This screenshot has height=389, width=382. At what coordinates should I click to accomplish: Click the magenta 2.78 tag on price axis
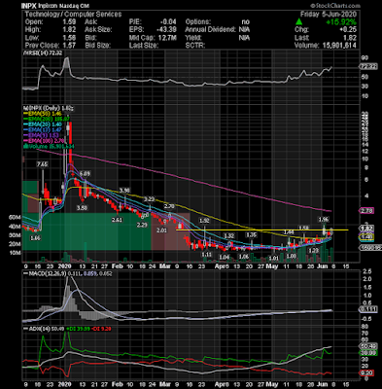click(x=367, y=211)
